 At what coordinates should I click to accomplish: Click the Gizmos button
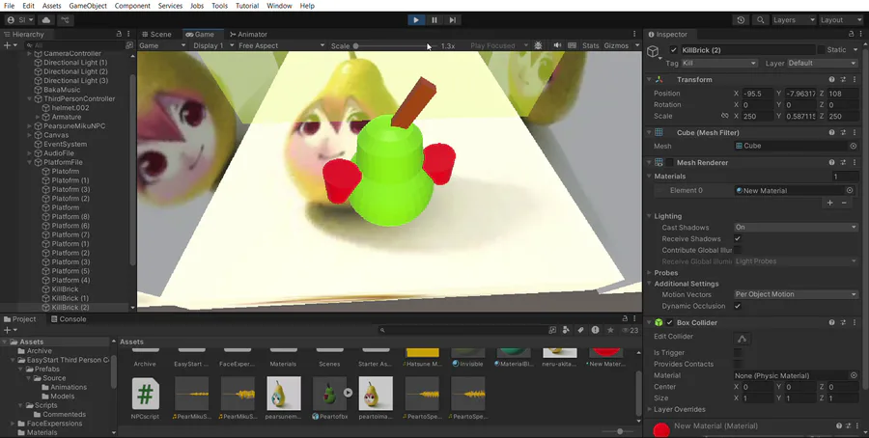click(615, 45)
